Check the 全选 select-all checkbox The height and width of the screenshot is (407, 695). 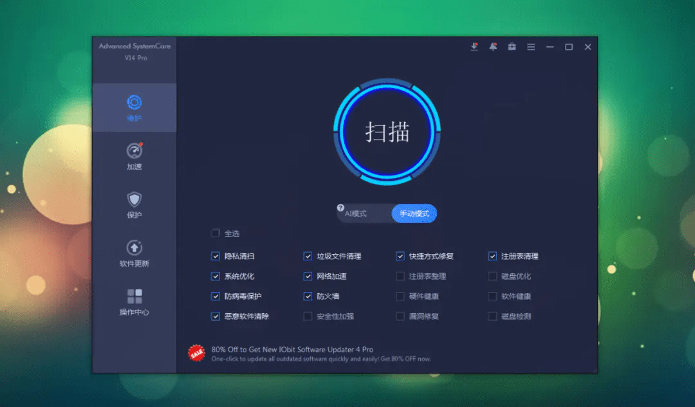click(x=216, y=233)
